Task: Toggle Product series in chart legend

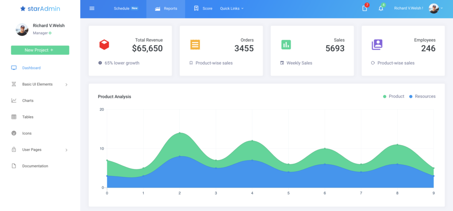Action: (x=393, y=96)
